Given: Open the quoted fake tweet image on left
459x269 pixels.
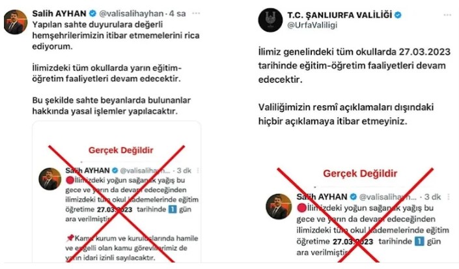Looking at the screenshot, I should pos(117,191).
